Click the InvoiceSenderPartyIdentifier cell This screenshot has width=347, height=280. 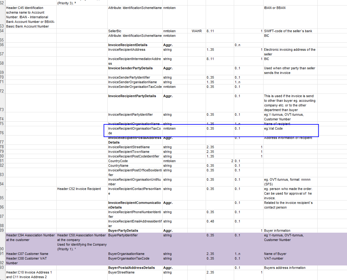pyautogui.click(x=135, y=77)
